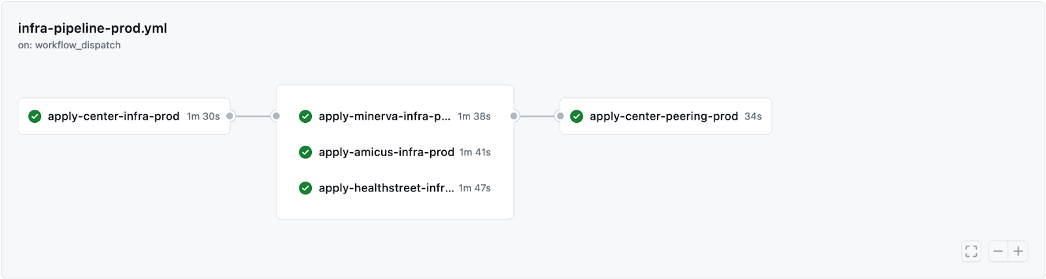Screen dimensions: 1046x279
Task: Click the infra-pipeline-prod.yml workflow title
Action: click(93, 28)
